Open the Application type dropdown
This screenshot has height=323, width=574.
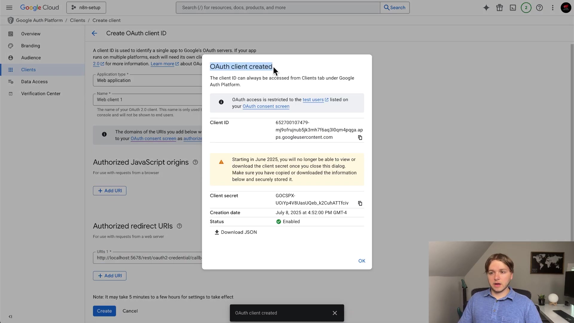[147, 80]
